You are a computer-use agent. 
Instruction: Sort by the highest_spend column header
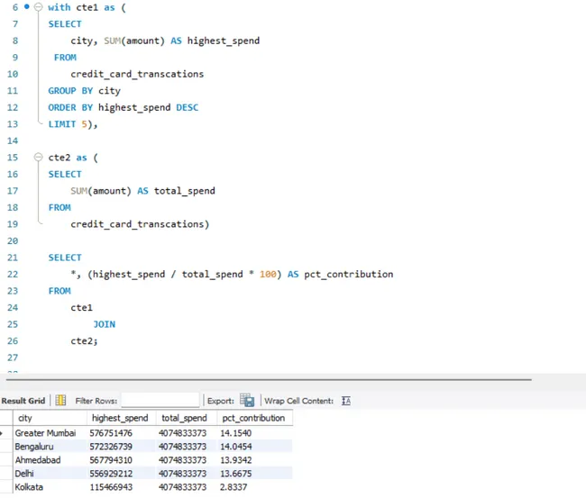[x=120, y=418]
